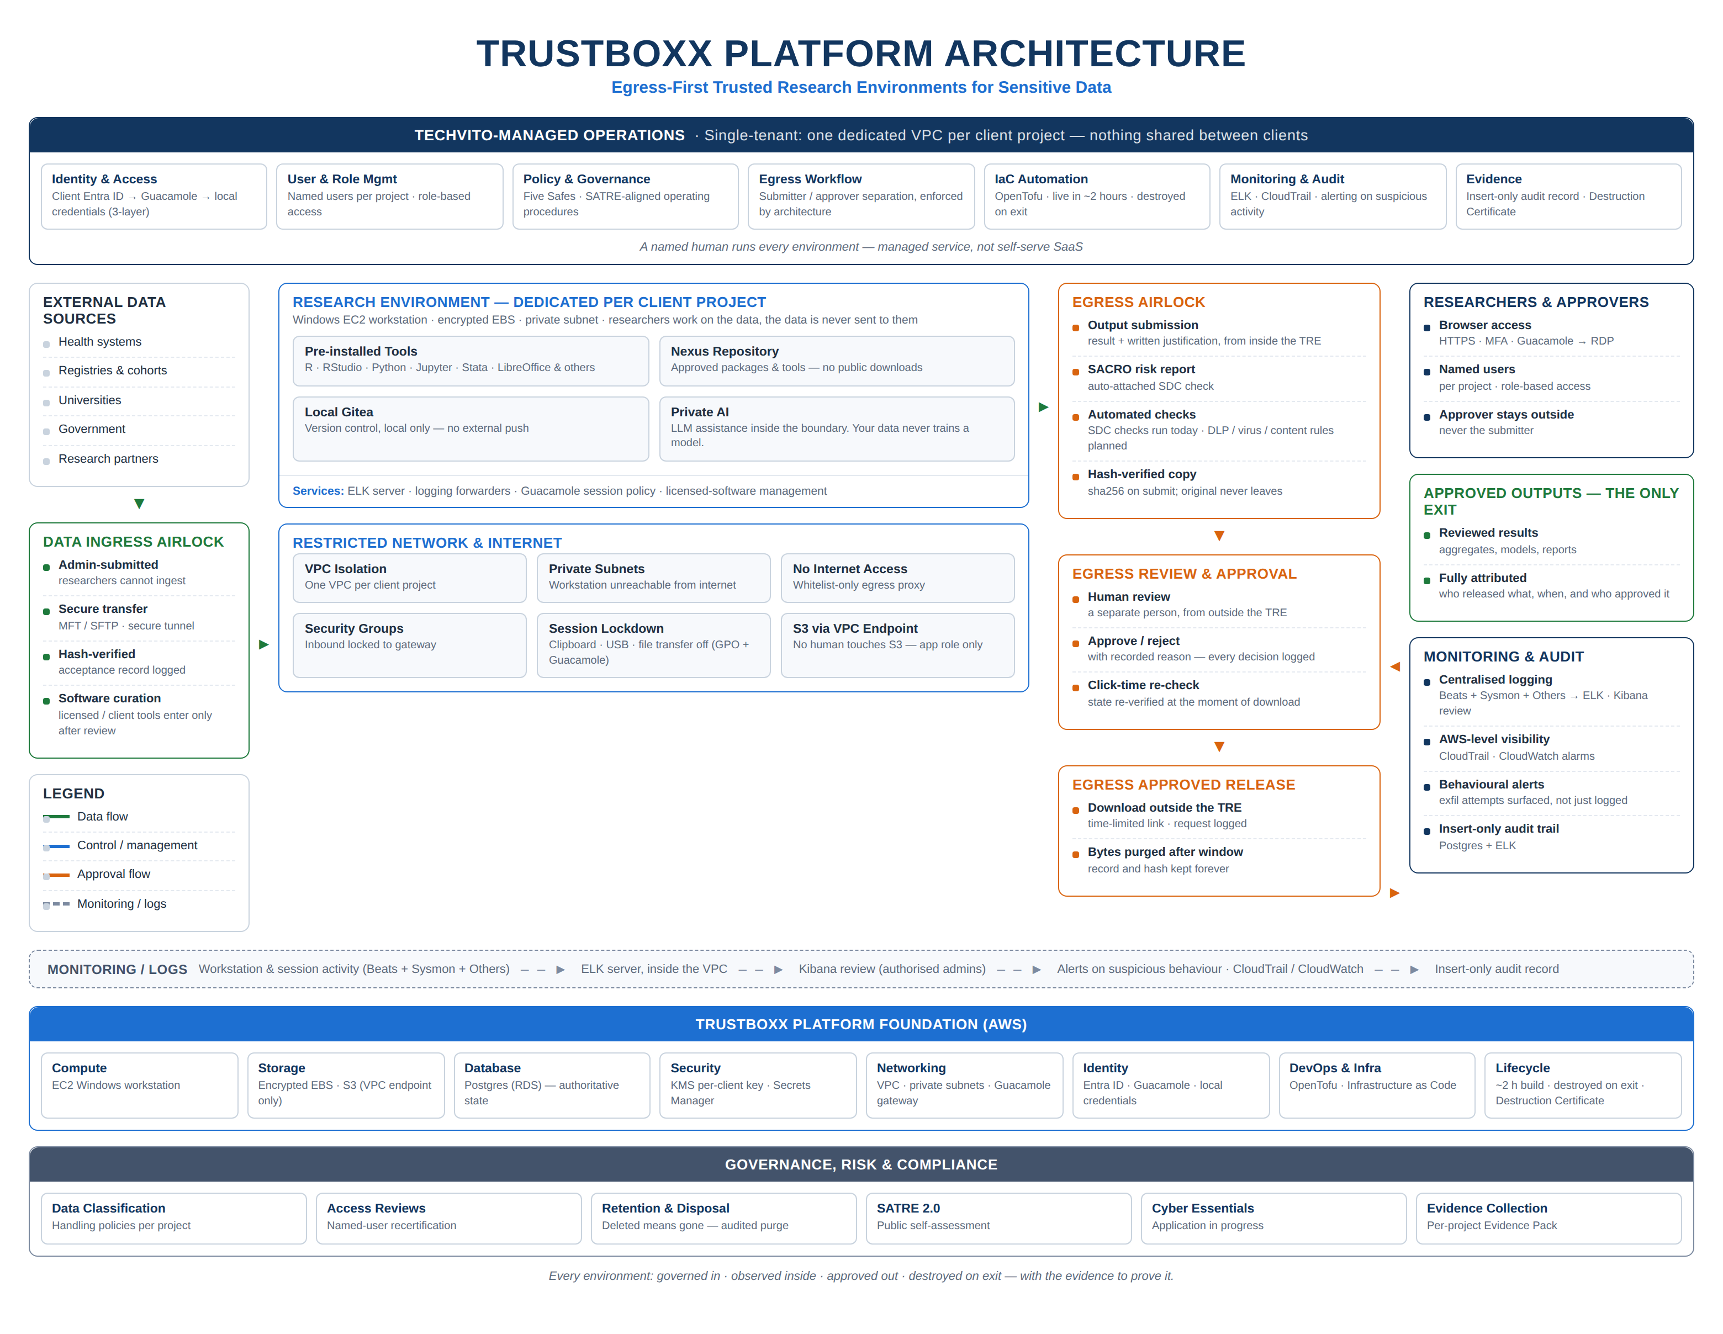This screenshot has width=1723, height=1334.
Task: Select the No Internet Access box
Action: 898,578
